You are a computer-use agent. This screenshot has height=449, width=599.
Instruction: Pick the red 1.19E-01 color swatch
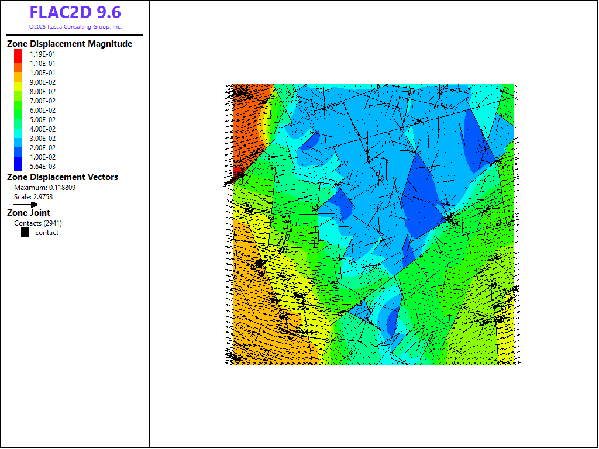18,54
